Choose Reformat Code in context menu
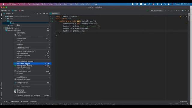 tap(32, 53)
